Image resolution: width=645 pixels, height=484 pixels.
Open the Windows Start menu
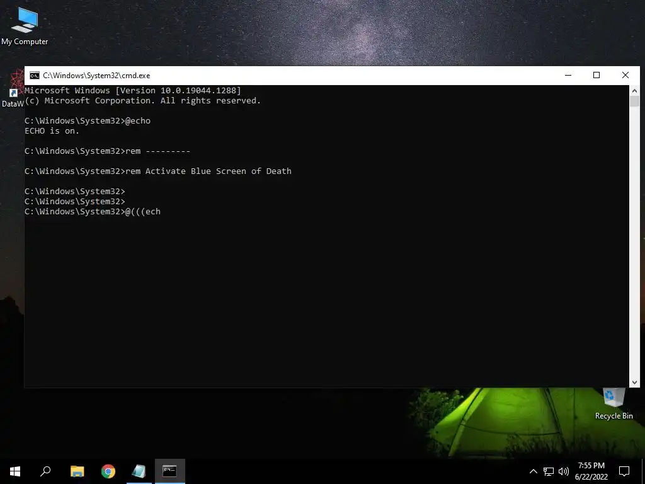pos(15,471)
